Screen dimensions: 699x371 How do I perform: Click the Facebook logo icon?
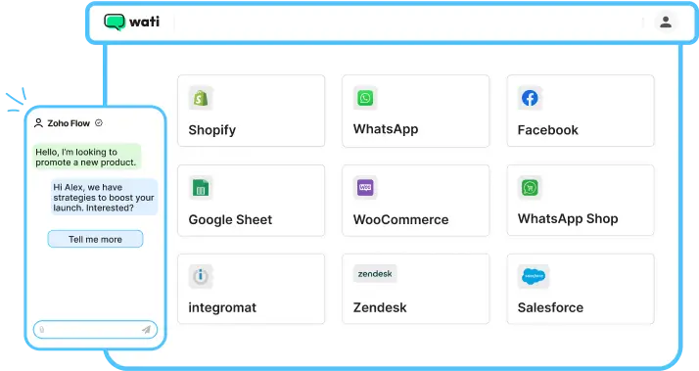coord(530,98)
